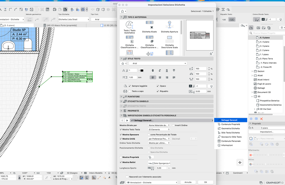Confirm the dialog with OK
This screenshot has width=285, height=185.
click(x=205, y=182)
